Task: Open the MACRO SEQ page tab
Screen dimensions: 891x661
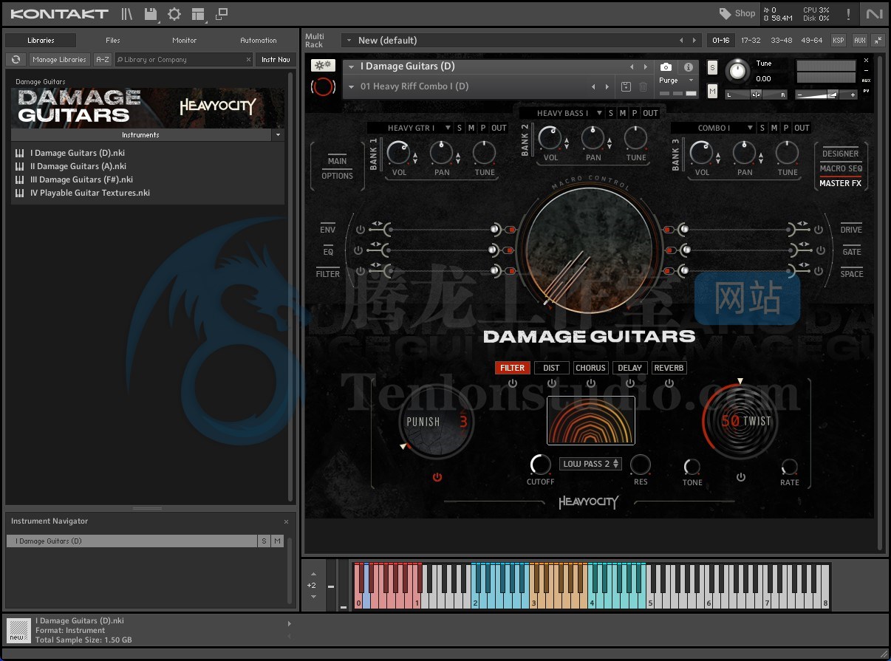Action: (x=841, y=168)
